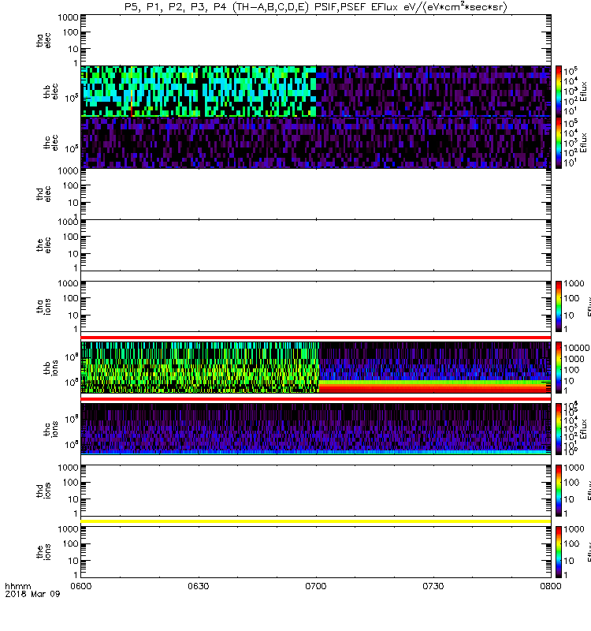
Task: Click inside the thc elec spectrogram panel
Action: point(316,143)
